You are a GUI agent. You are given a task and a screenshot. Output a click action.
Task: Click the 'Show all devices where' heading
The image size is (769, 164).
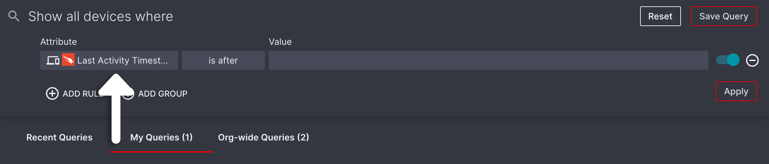[101, 16]
